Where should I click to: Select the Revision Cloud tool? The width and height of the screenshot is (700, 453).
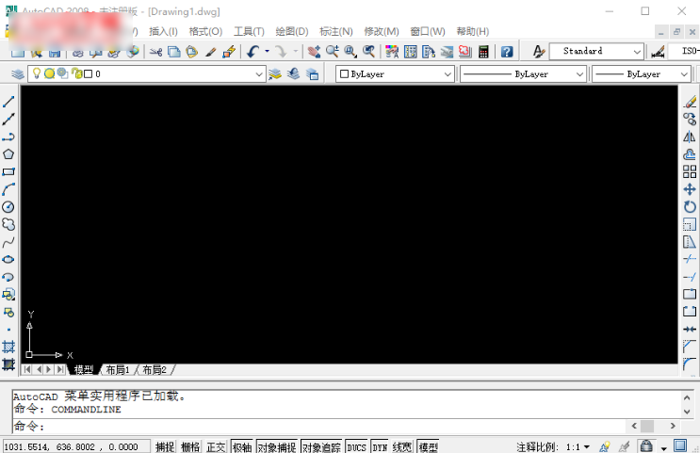8,224
